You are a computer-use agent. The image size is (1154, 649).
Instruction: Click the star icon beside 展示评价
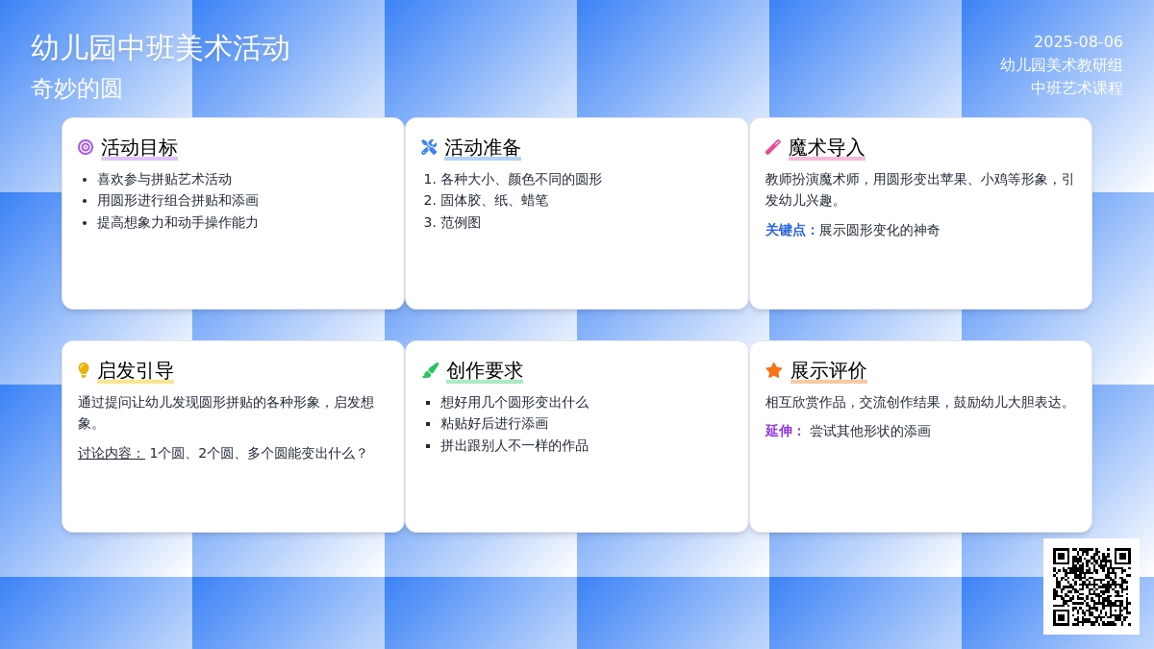(x=774, y=370)
